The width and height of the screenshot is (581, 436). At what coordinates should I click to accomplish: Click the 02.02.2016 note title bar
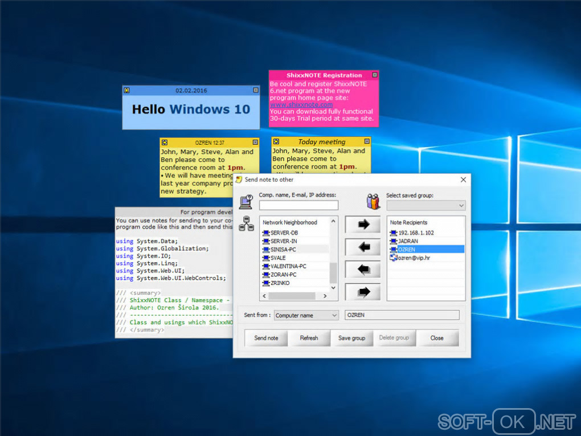coord(191,91)
